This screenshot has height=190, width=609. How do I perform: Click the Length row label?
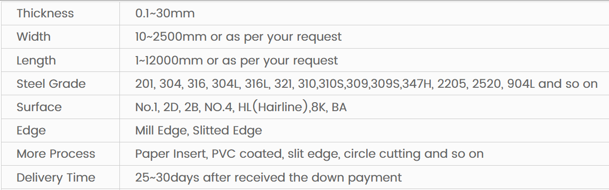(36, 61)
